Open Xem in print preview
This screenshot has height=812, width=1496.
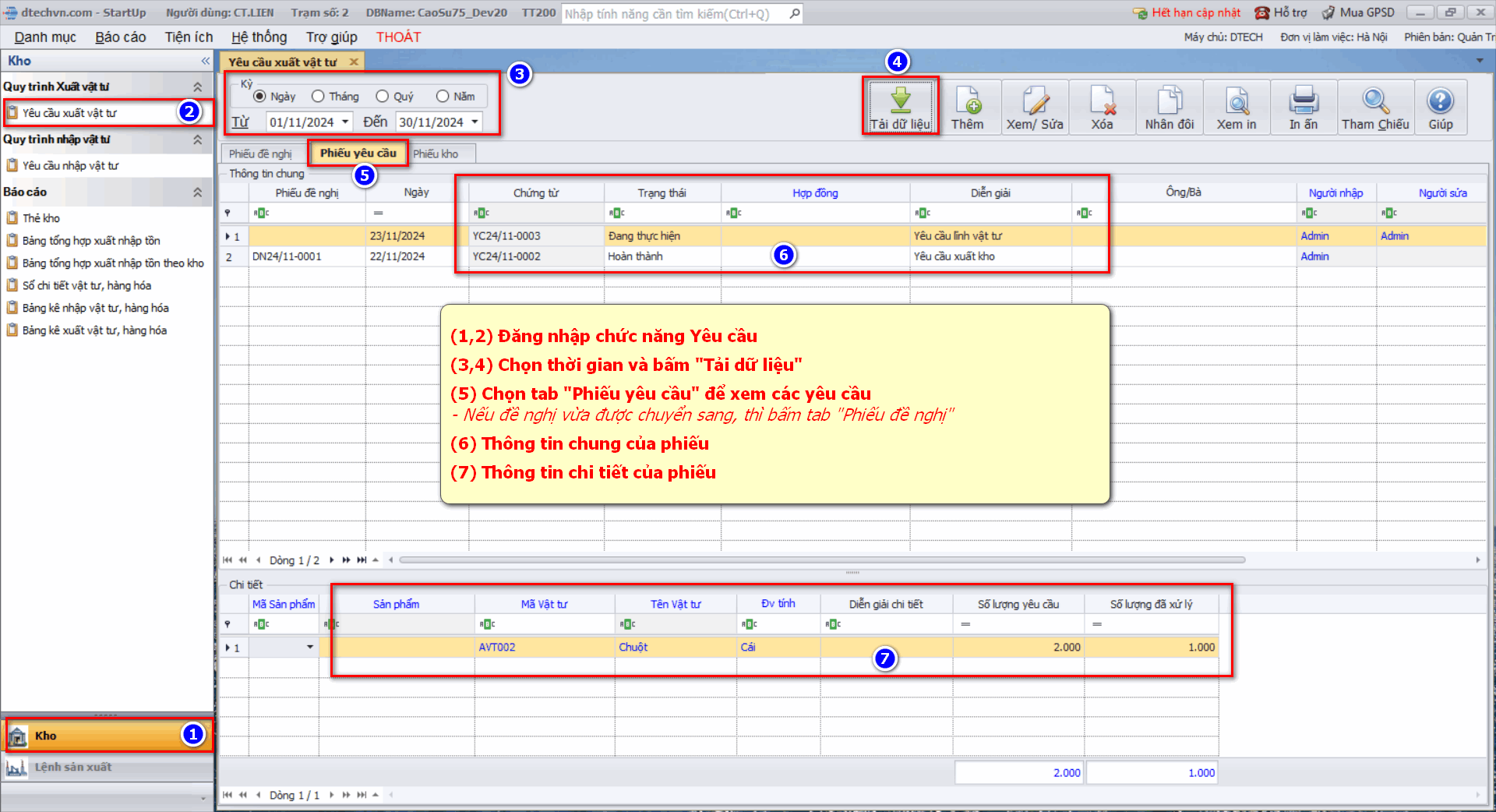point(1237,101)
